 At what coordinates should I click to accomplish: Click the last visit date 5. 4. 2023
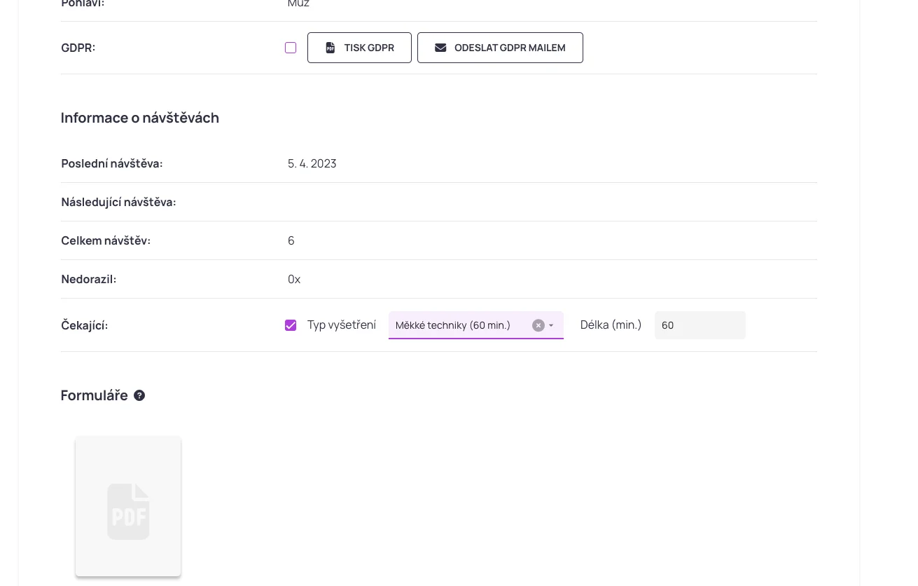pyautogui.click(x=312, y=163)
